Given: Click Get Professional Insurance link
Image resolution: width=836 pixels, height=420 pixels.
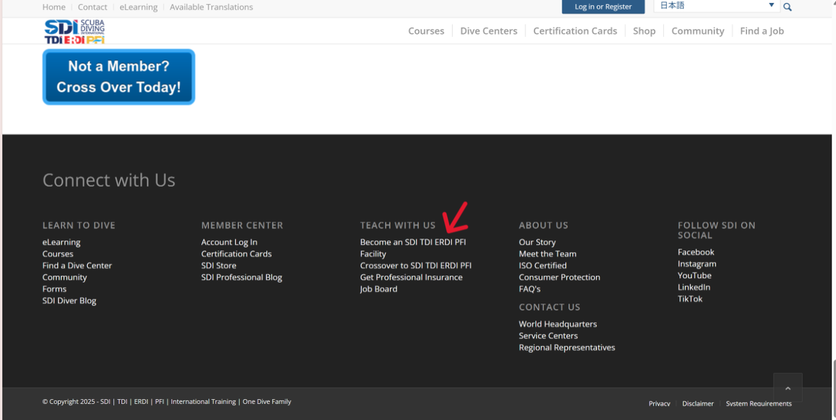Looking at the screenshot, I should coord(411,277).
